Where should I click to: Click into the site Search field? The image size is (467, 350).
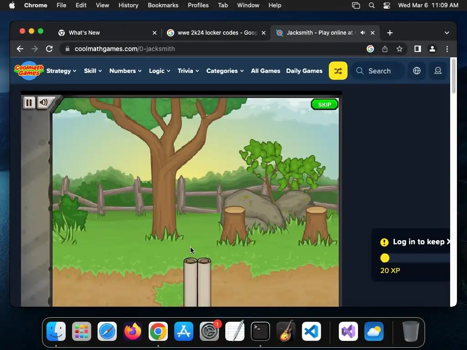pyautogui.click(x=378, y=71)
